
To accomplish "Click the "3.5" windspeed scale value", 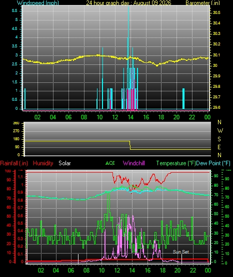I will 14,46.
